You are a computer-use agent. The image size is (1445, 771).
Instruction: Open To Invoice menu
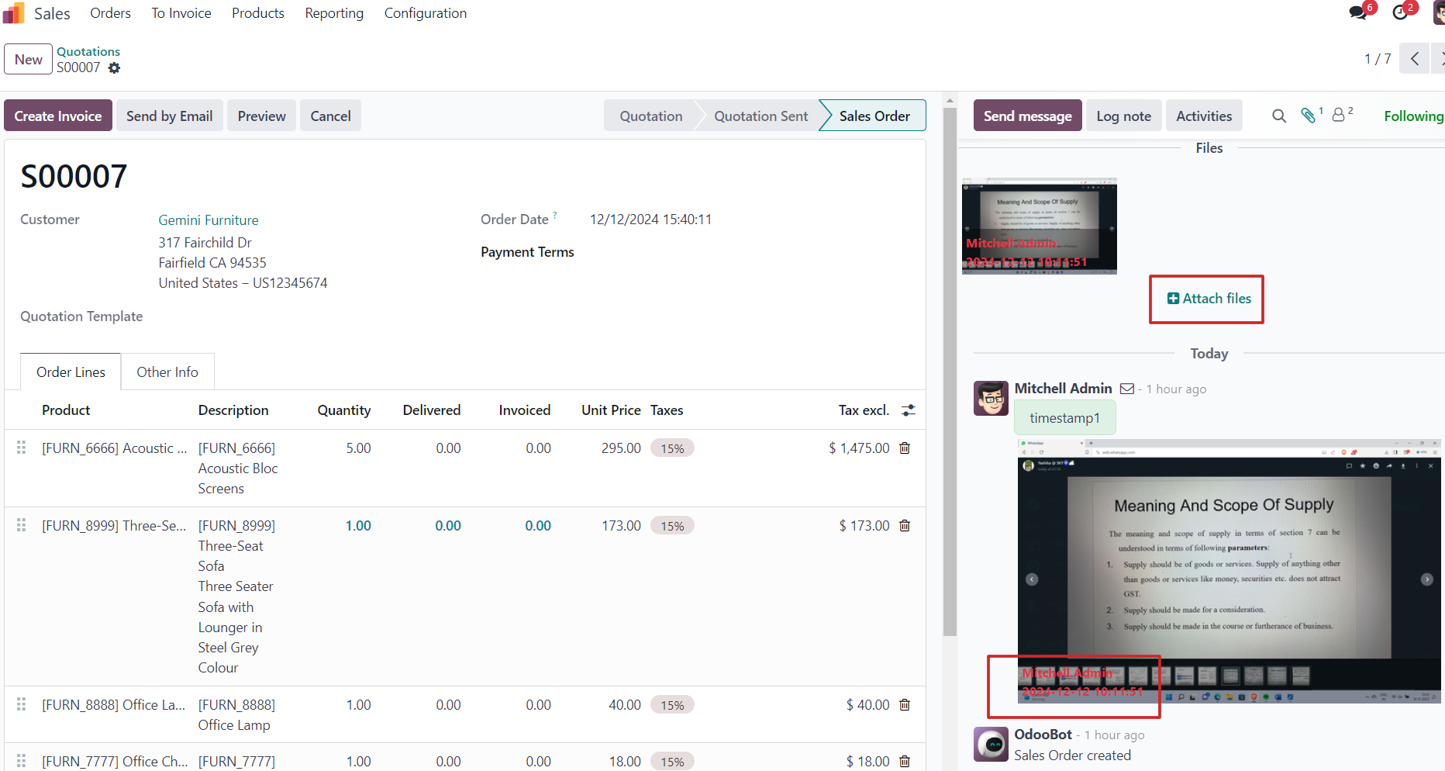181,13
